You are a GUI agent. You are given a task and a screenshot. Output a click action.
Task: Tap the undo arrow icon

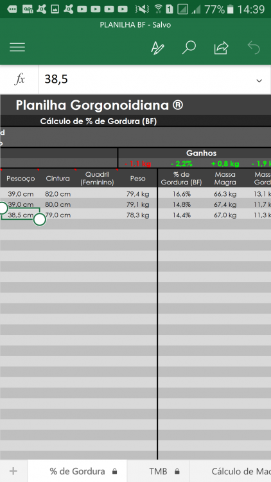254,48
